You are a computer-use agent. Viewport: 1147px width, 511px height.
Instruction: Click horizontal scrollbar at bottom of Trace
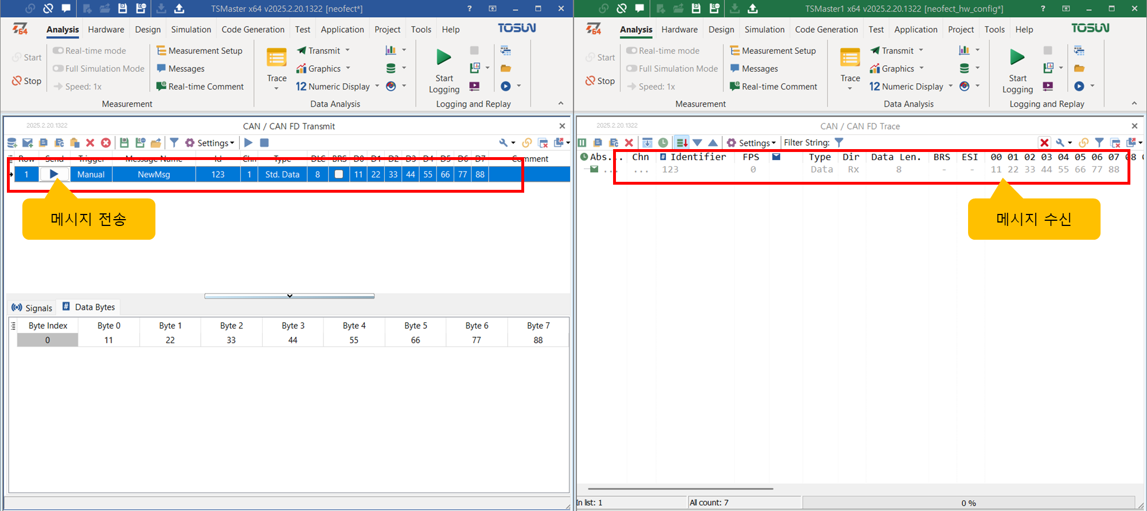681,489
